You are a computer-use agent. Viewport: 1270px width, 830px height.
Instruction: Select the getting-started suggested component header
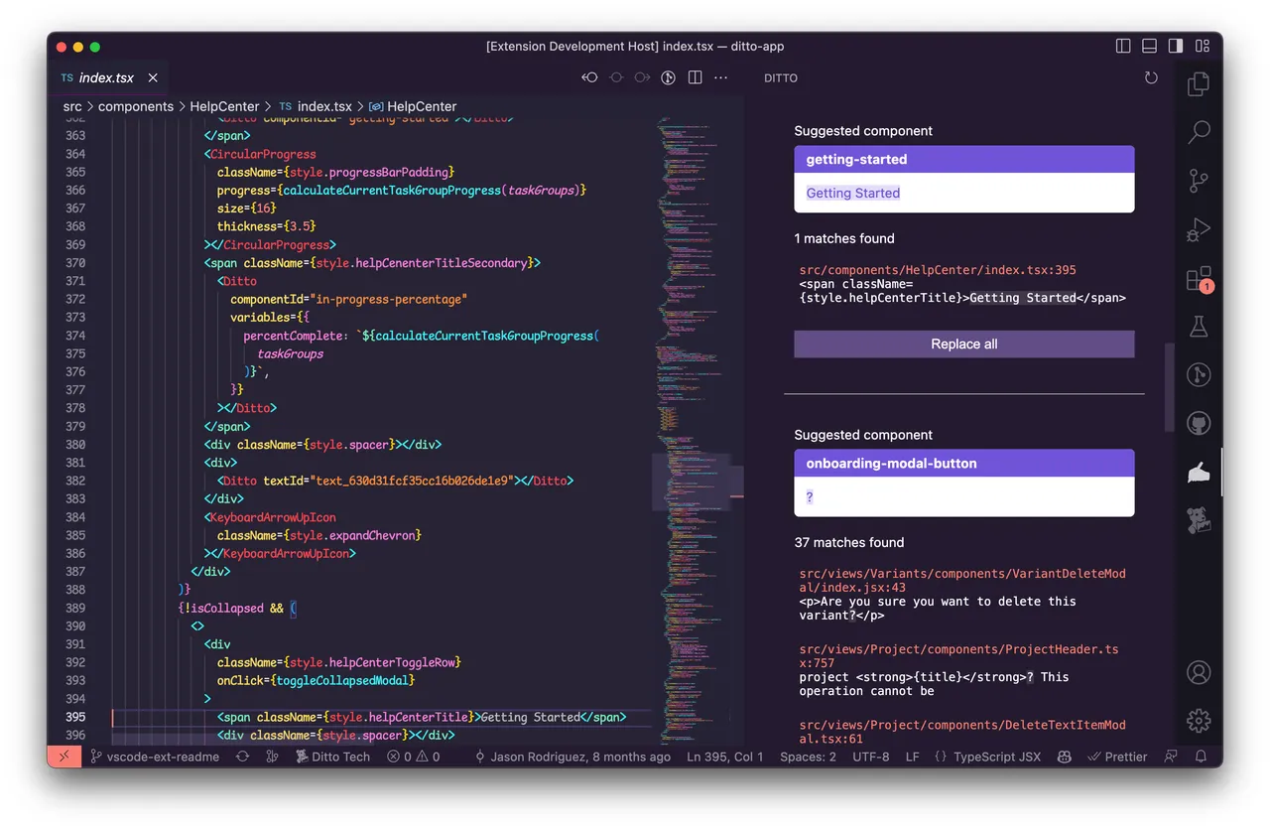(x=964, y=159)
